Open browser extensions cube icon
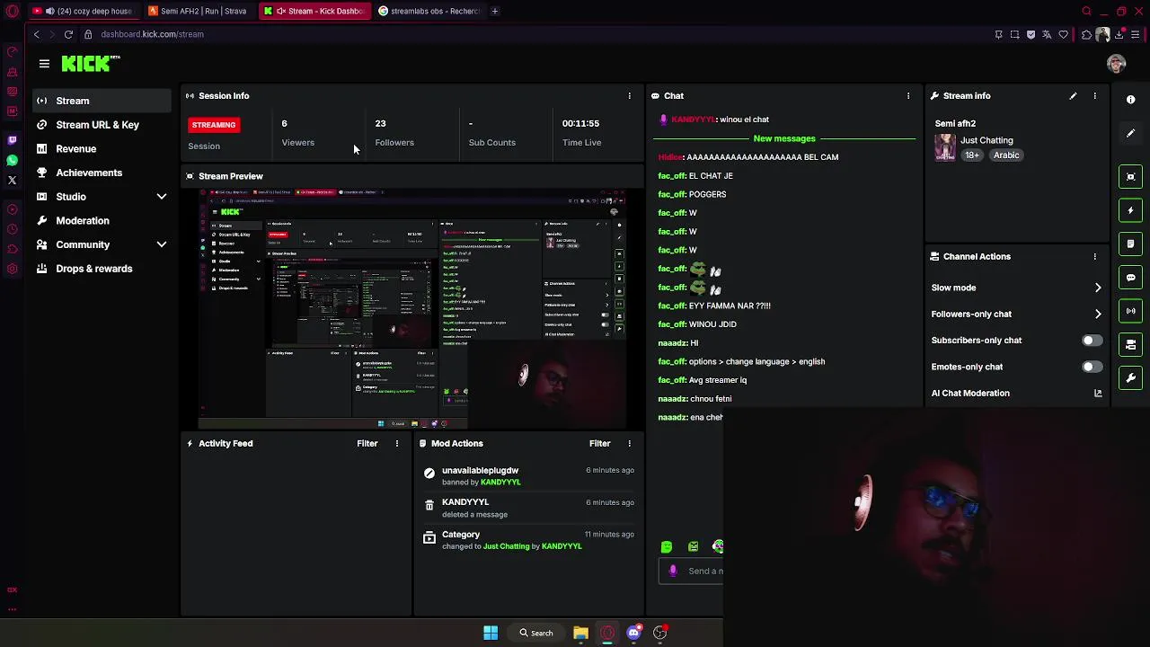The height and width of the screenshot is (647, 1150). 1086,34
